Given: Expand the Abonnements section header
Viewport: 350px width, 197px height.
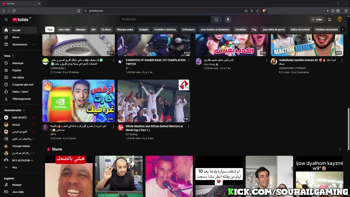Looking at the screenshot, I should pyautogui.click(x=14, y=110).
